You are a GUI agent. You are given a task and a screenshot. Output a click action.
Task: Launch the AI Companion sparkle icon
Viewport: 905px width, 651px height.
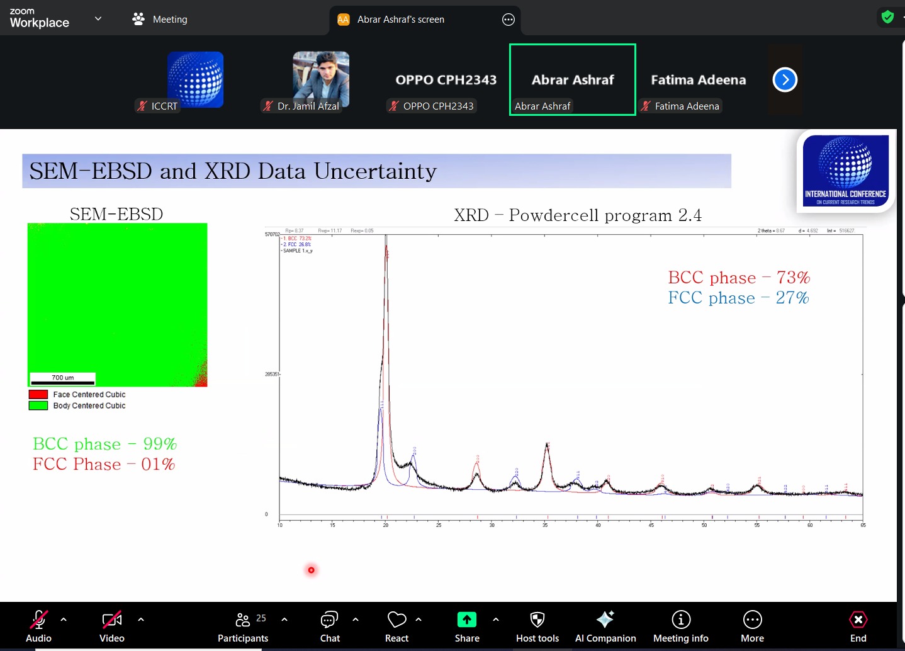(x=605, y=620)
